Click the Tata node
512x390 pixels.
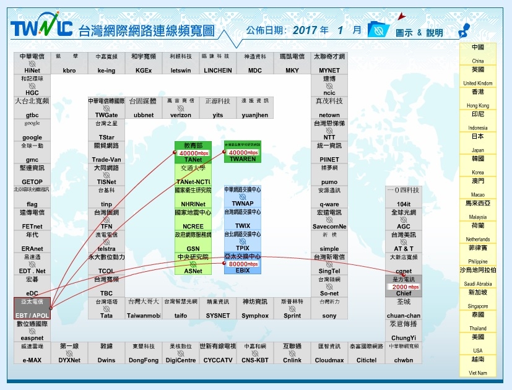tap(106, 308)
